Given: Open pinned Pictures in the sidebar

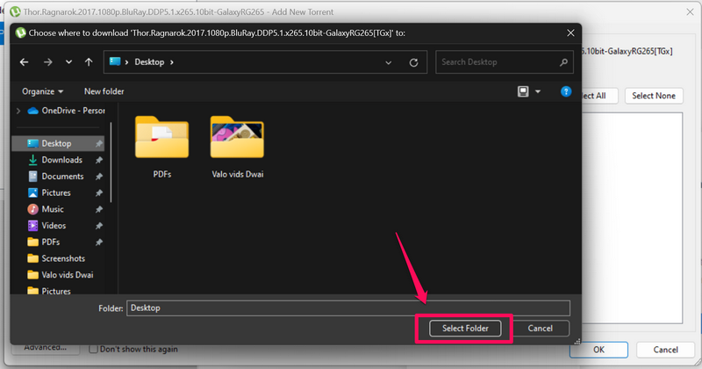Looking at the screenshot, I should (x=58, y=192).
